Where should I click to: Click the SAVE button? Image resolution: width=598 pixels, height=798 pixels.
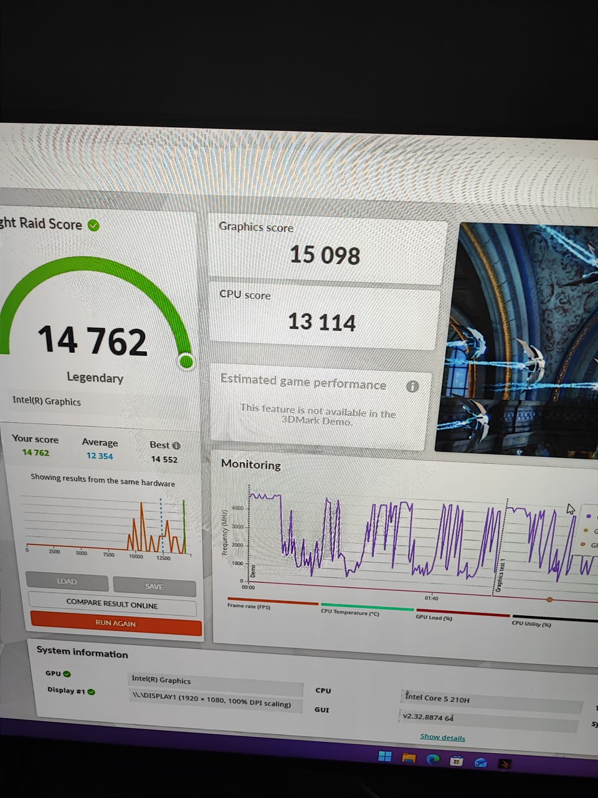click(x=154, y=587)
